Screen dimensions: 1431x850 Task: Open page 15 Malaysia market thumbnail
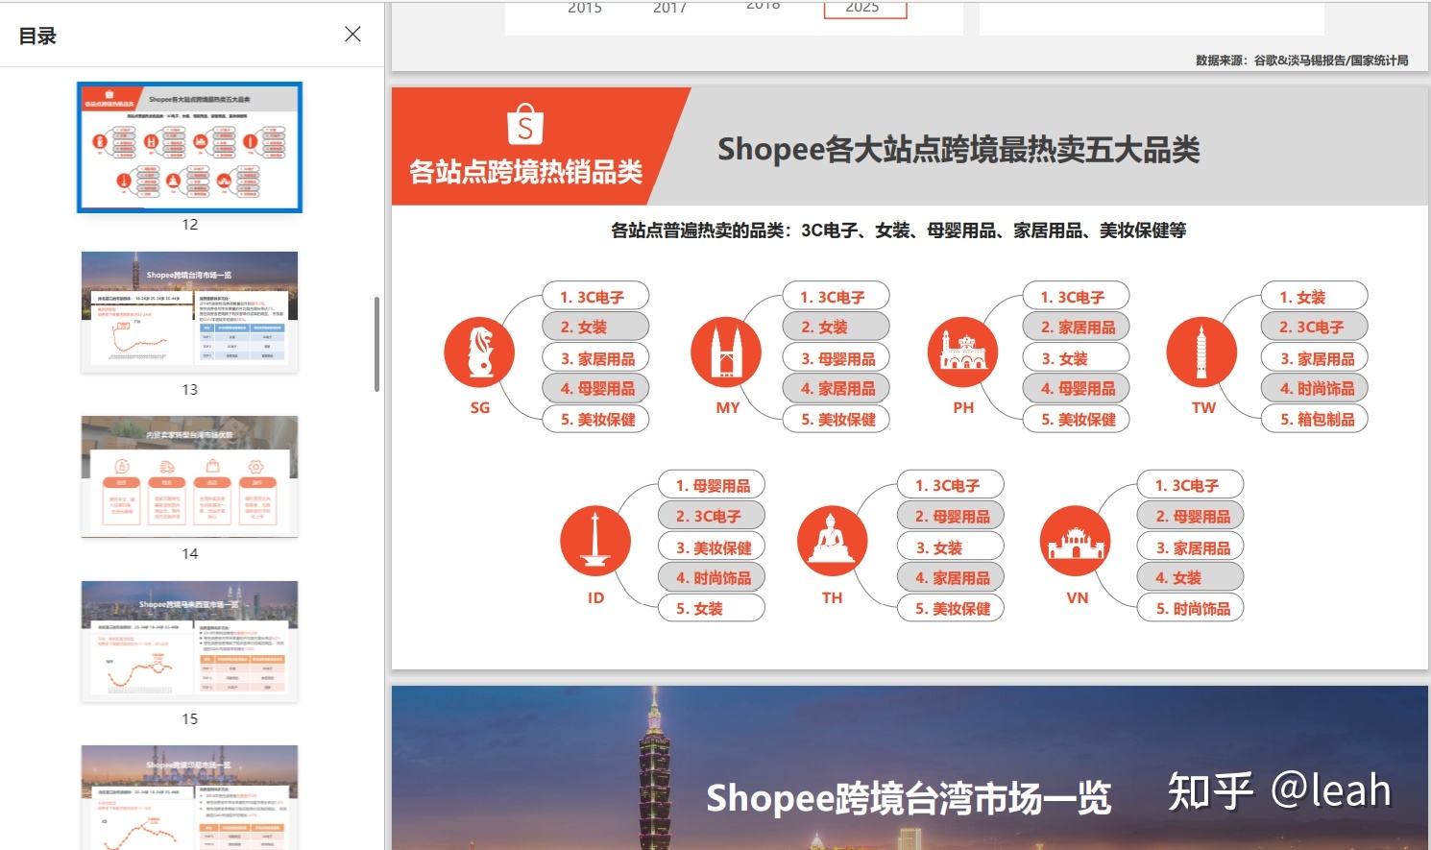coord(189,641)
